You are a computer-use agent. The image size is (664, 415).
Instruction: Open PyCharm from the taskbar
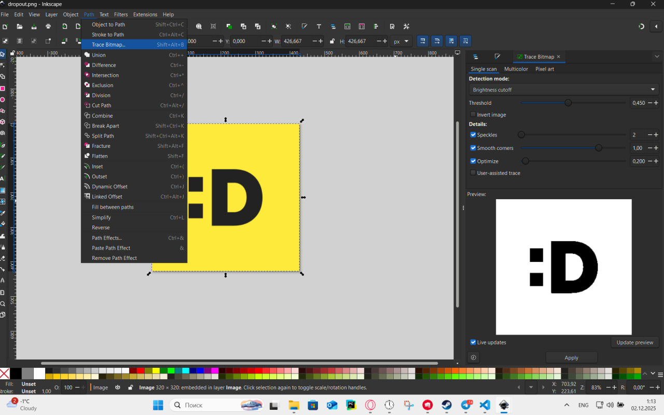[351, 405]
